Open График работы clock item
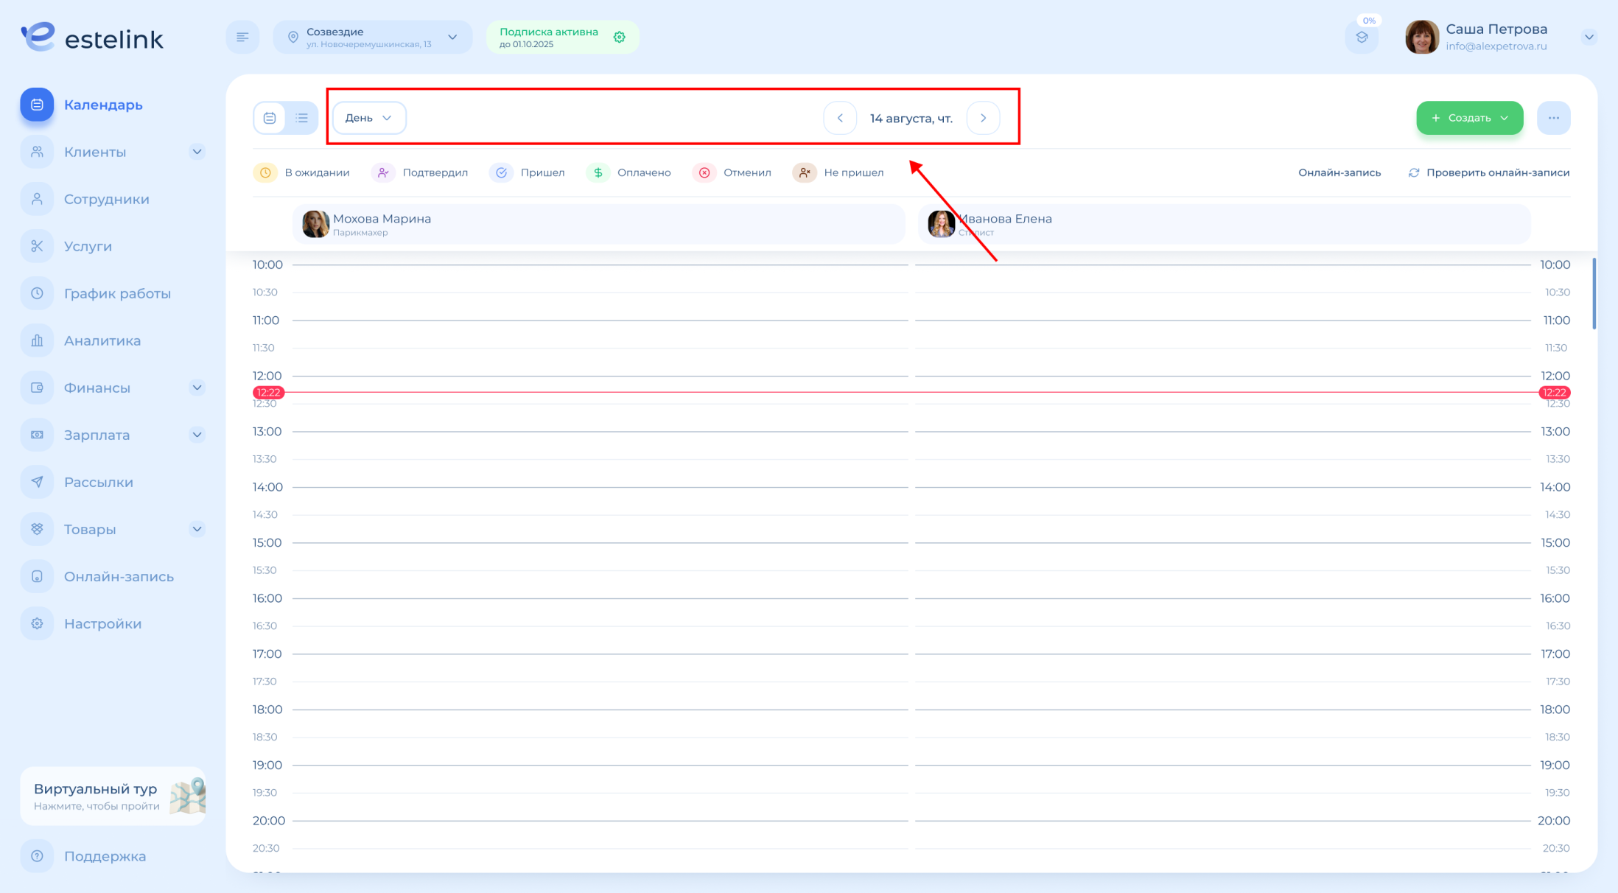Viewport: 1618px width, 893px height. point(116,293)
